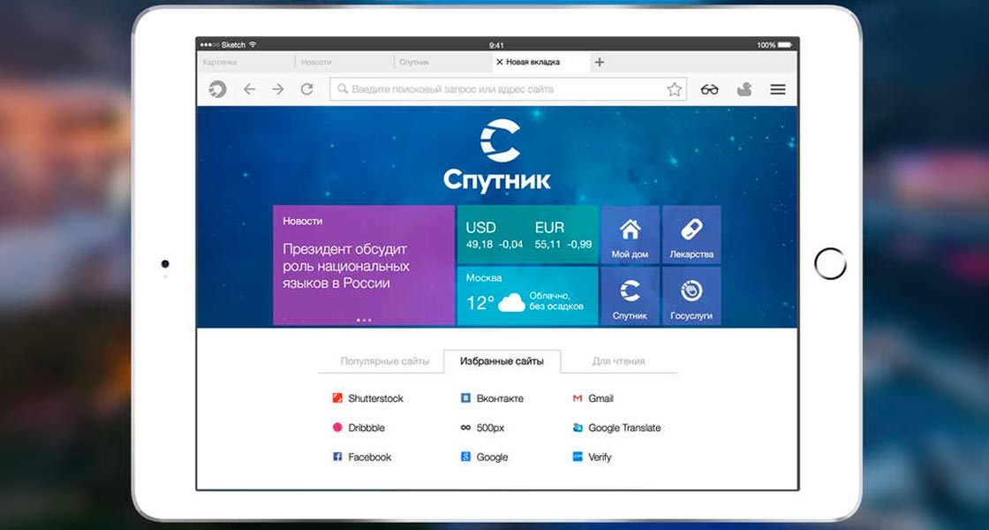
Task: Open the Мой дом tile
Action: click(630, 234)
